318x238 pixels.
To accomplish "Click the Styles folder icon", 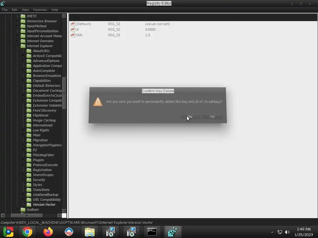I will pyautogui.click(x=29, y=185).
